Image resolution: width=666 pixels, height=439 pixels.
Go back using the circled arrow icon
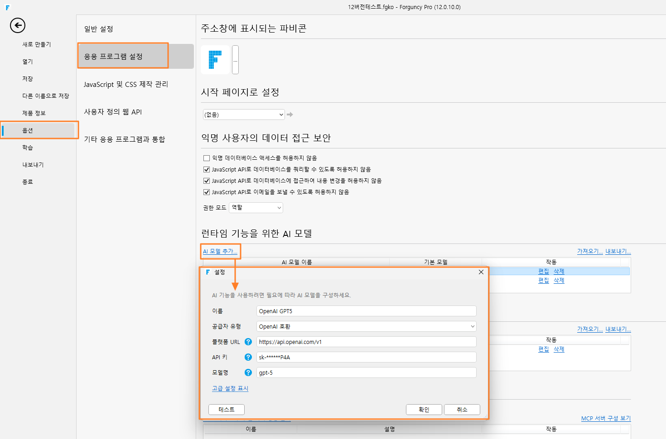(x=18, y=25)
